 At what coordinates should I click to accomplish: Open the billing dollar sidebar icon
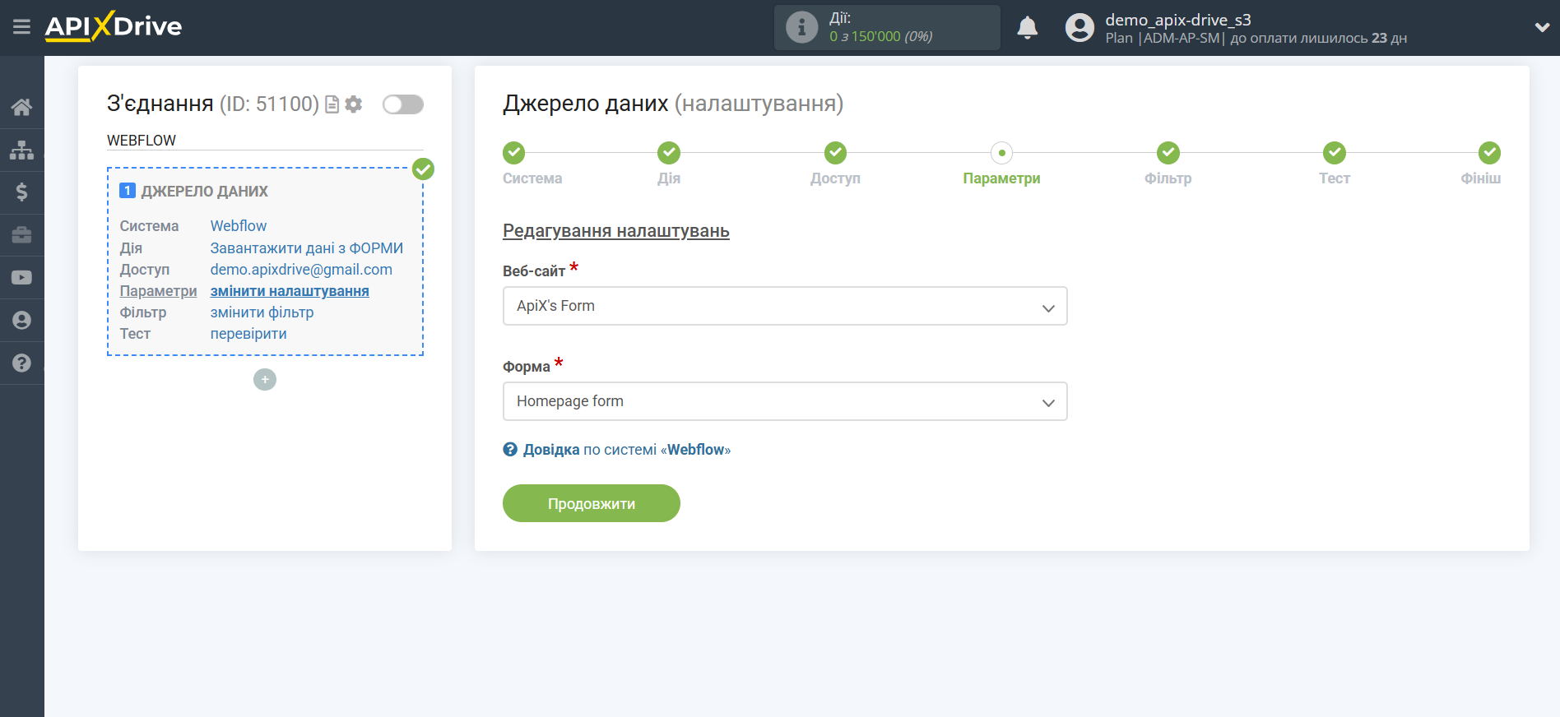pyautogui.click(x=21, y=192)
